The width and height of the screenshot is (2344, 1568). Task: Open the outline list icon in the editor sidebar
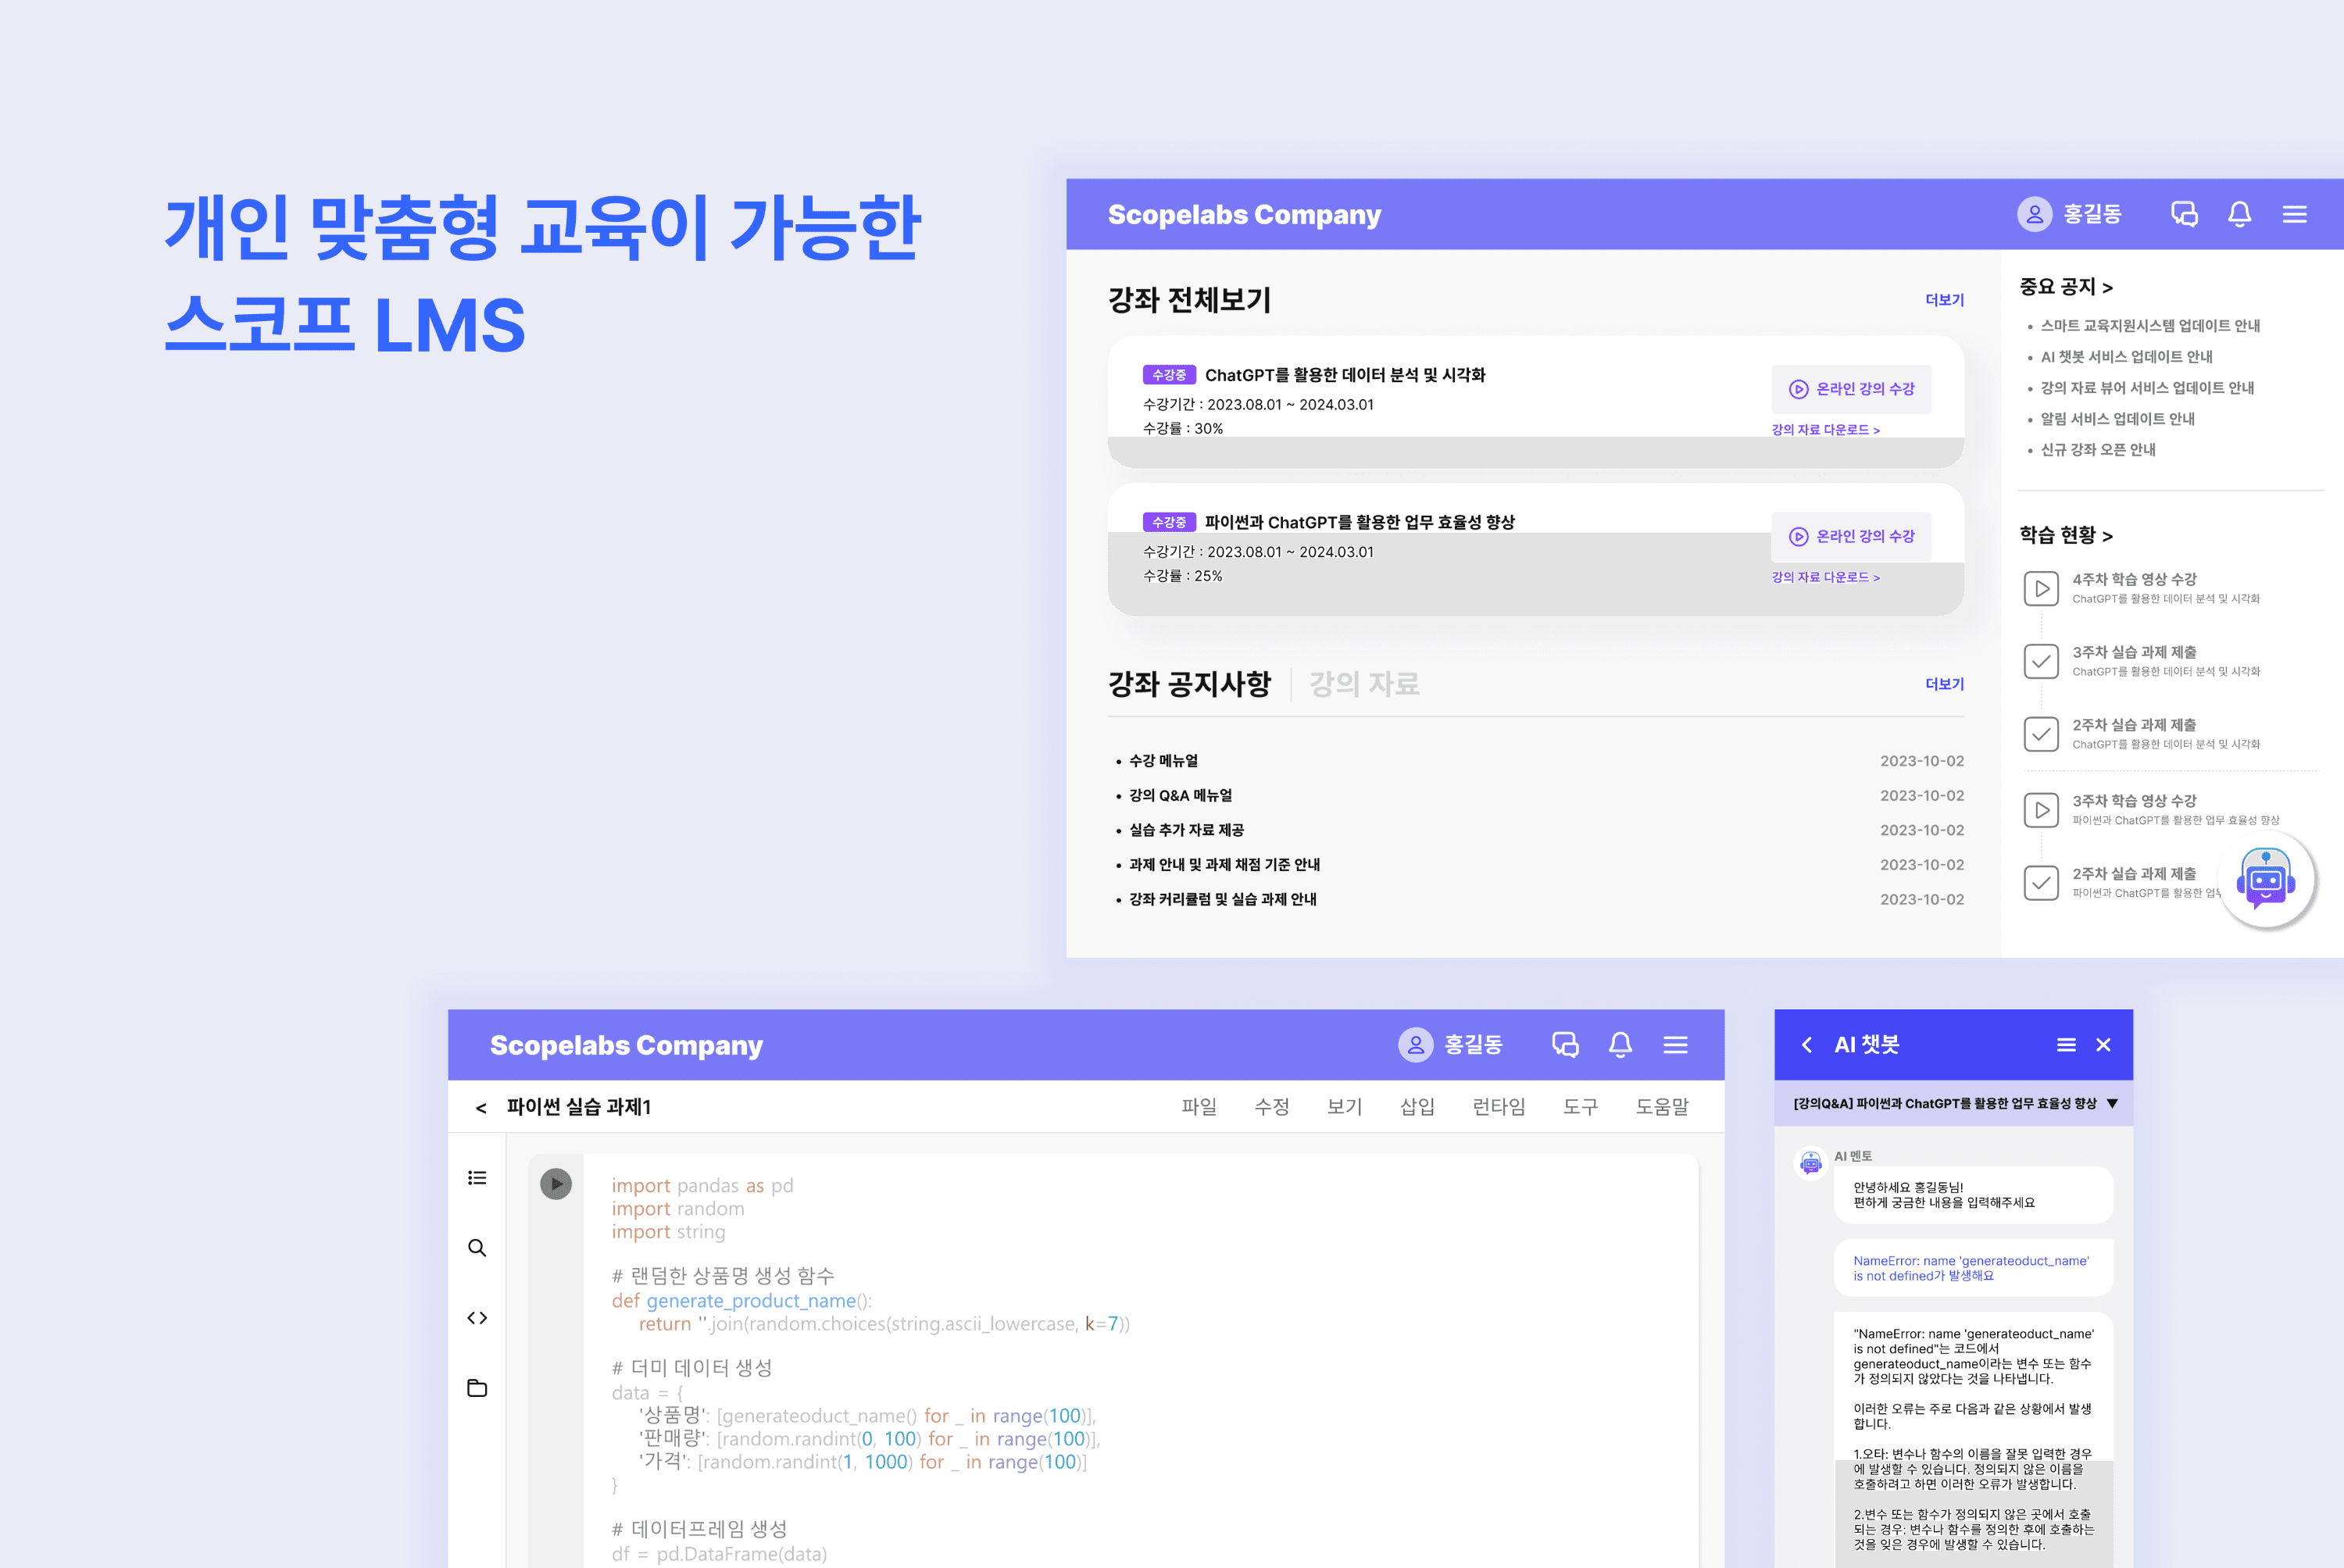tap(477, 1178)
